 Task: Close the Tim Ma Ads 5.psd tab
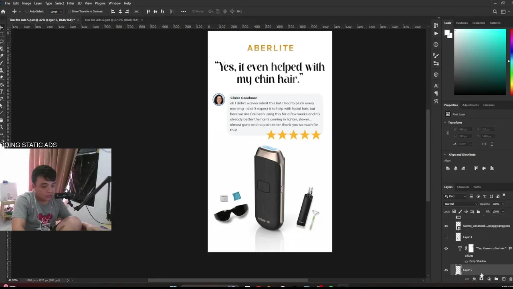pos(78,20)
